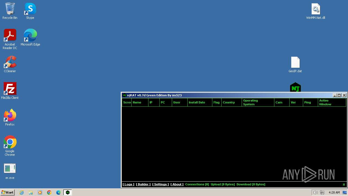Sort by Ver column header
The image size is (348, 196).
coord(296,102)
